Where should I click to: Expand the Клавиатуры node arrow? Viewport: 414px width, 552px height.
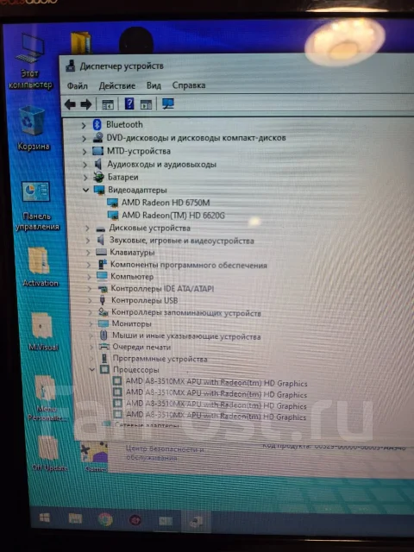(x=88, y=253)
